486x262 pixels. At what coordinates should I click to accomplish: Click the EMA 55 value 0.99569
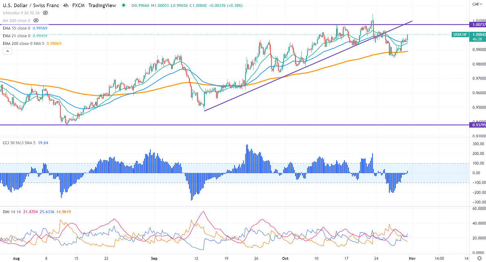(x=40, y=28)
